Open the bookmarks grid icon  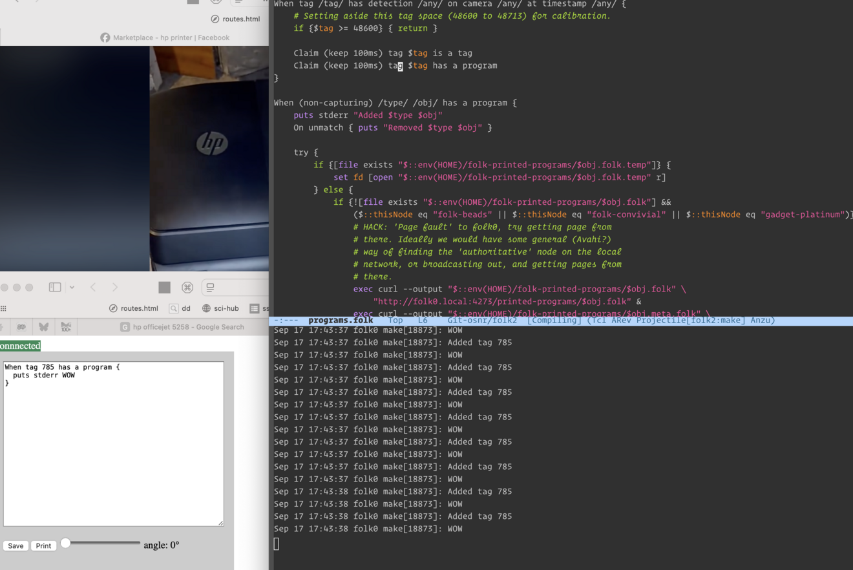pyautogui.click(x=4, y=308)
